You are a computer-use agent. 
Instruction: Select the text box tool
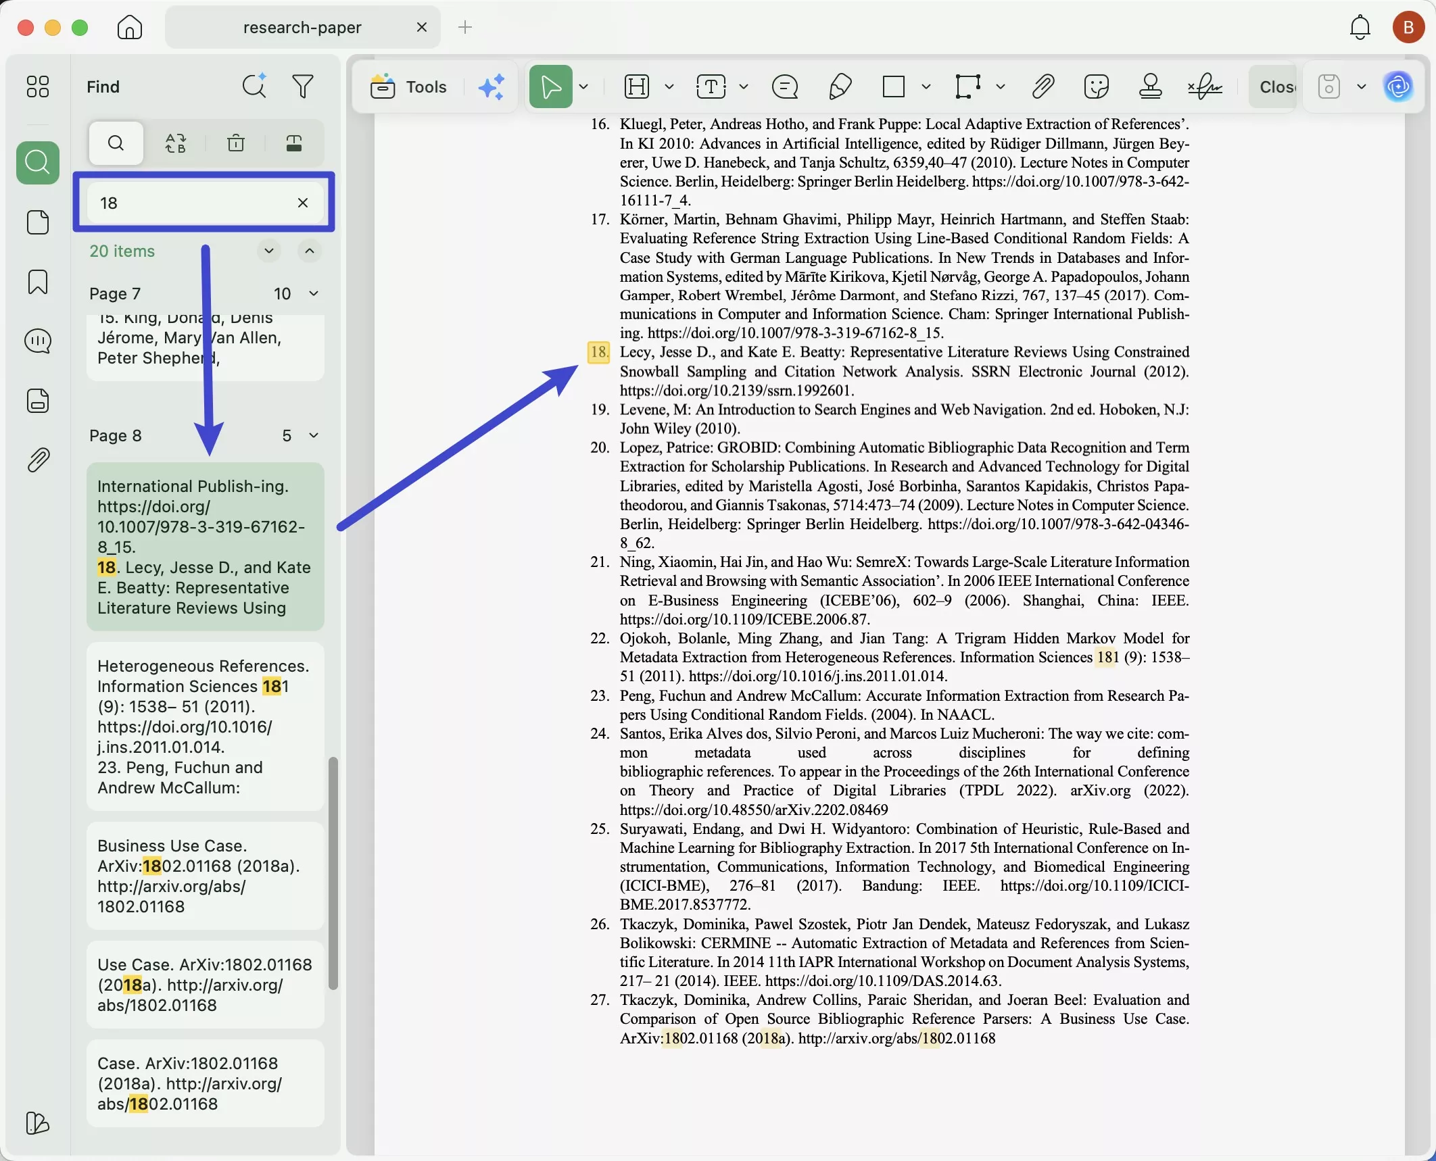711,87
